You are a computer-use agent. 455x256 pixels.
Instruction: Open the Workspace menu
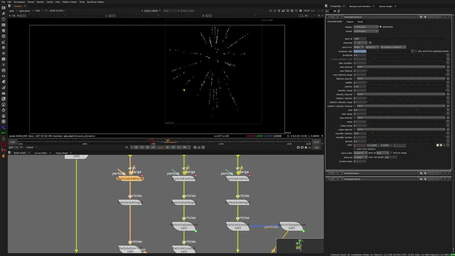pos(19,2)
